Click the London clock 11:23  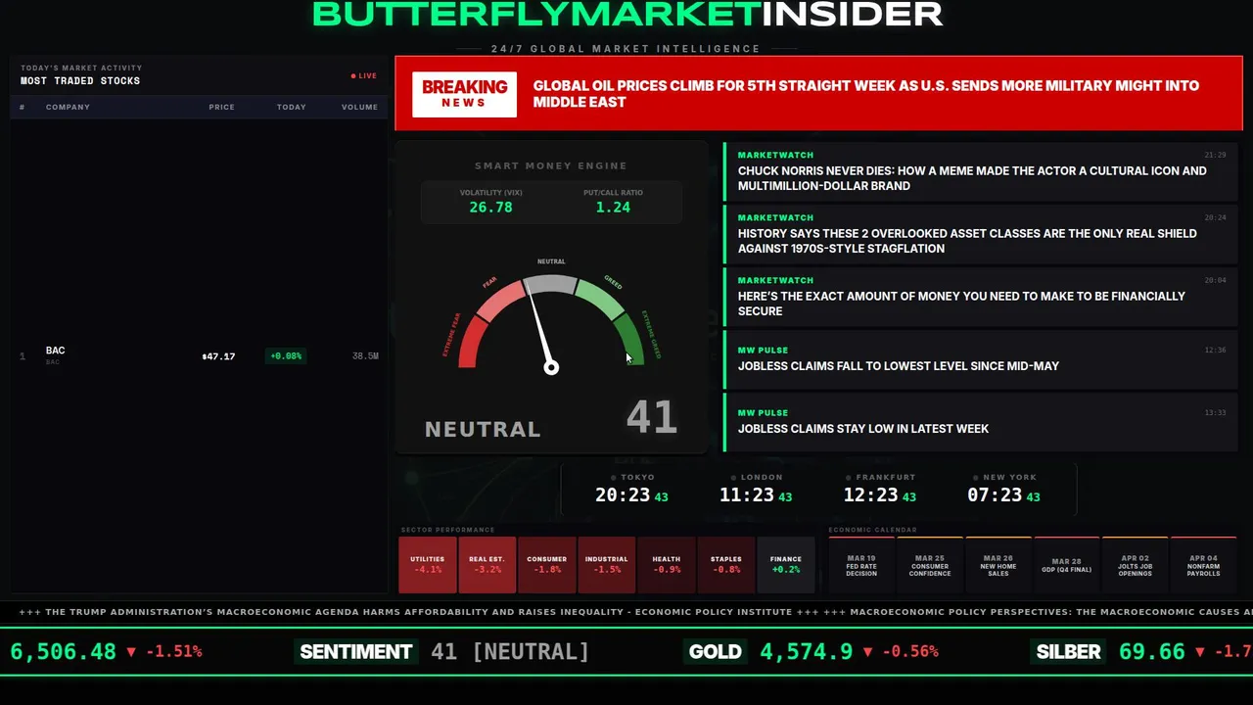click(x=747, y=495)
